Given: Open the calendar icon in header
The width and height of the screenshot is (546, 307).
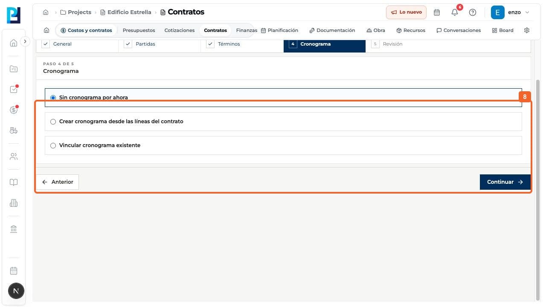Looking at the screenshot, I should [x=437, y=12].
